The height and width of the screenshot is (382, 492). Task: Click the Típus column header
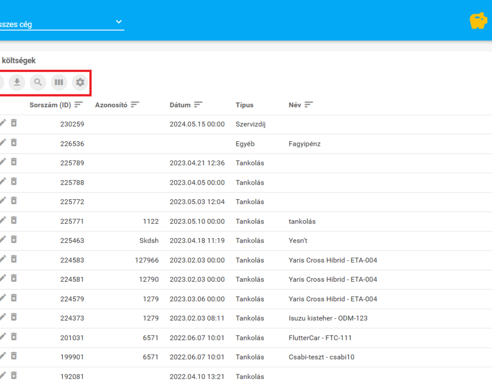pyautogui.click(x=244, y=105)
